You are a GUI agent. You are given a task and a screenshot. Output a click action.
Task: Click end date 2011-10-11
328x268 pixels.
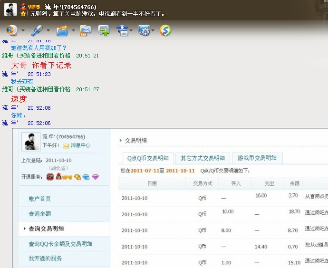tap(180, 171)
